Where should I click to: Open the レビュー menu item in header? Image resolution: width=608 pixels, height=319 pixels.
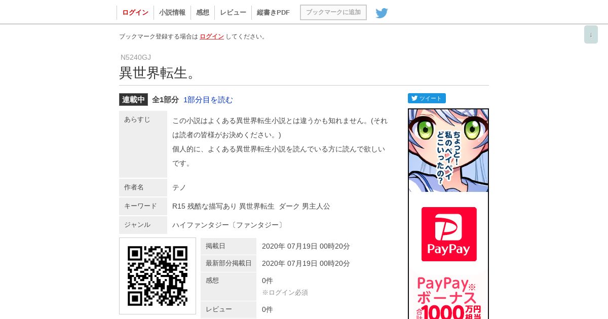point(233,13)
